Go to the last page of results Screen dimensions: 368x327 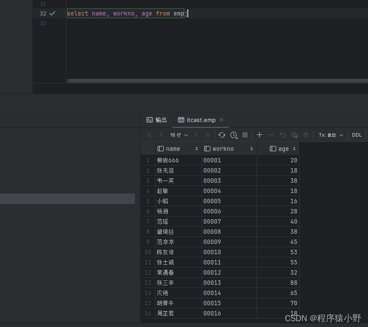(x=207, y=135)
